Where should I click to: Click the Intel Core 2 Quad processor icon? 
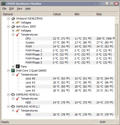(x=13, y=70)
